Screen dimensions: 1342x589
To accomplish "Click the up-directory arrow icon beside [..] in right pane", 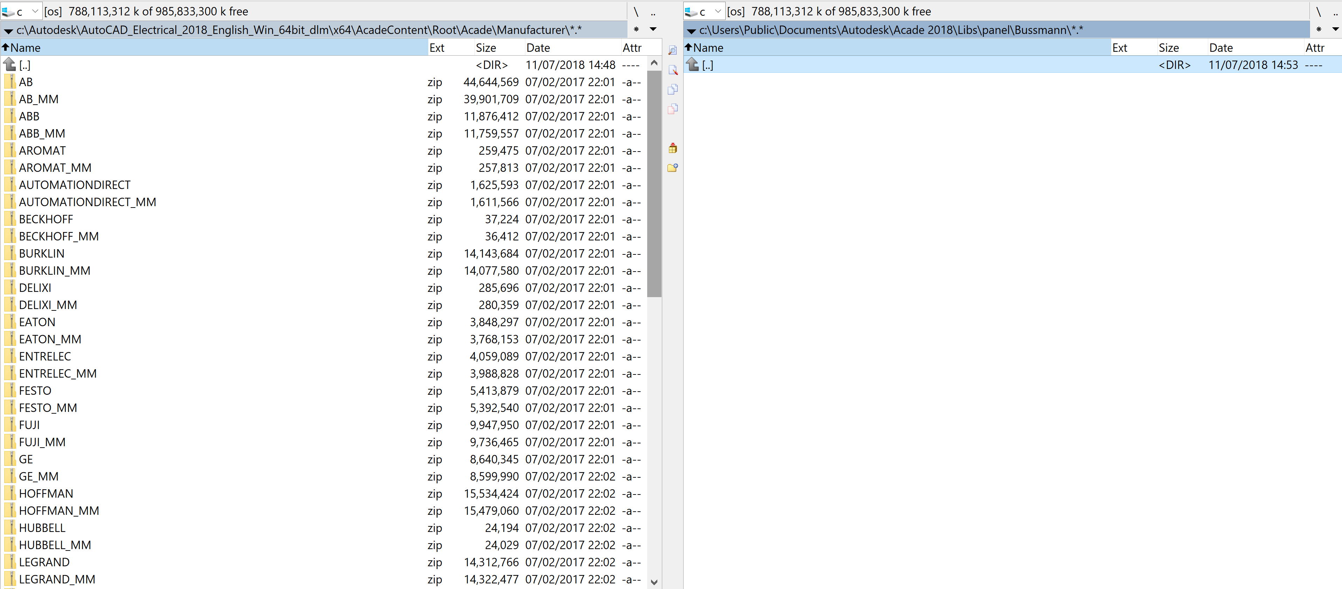I will 692,64.
